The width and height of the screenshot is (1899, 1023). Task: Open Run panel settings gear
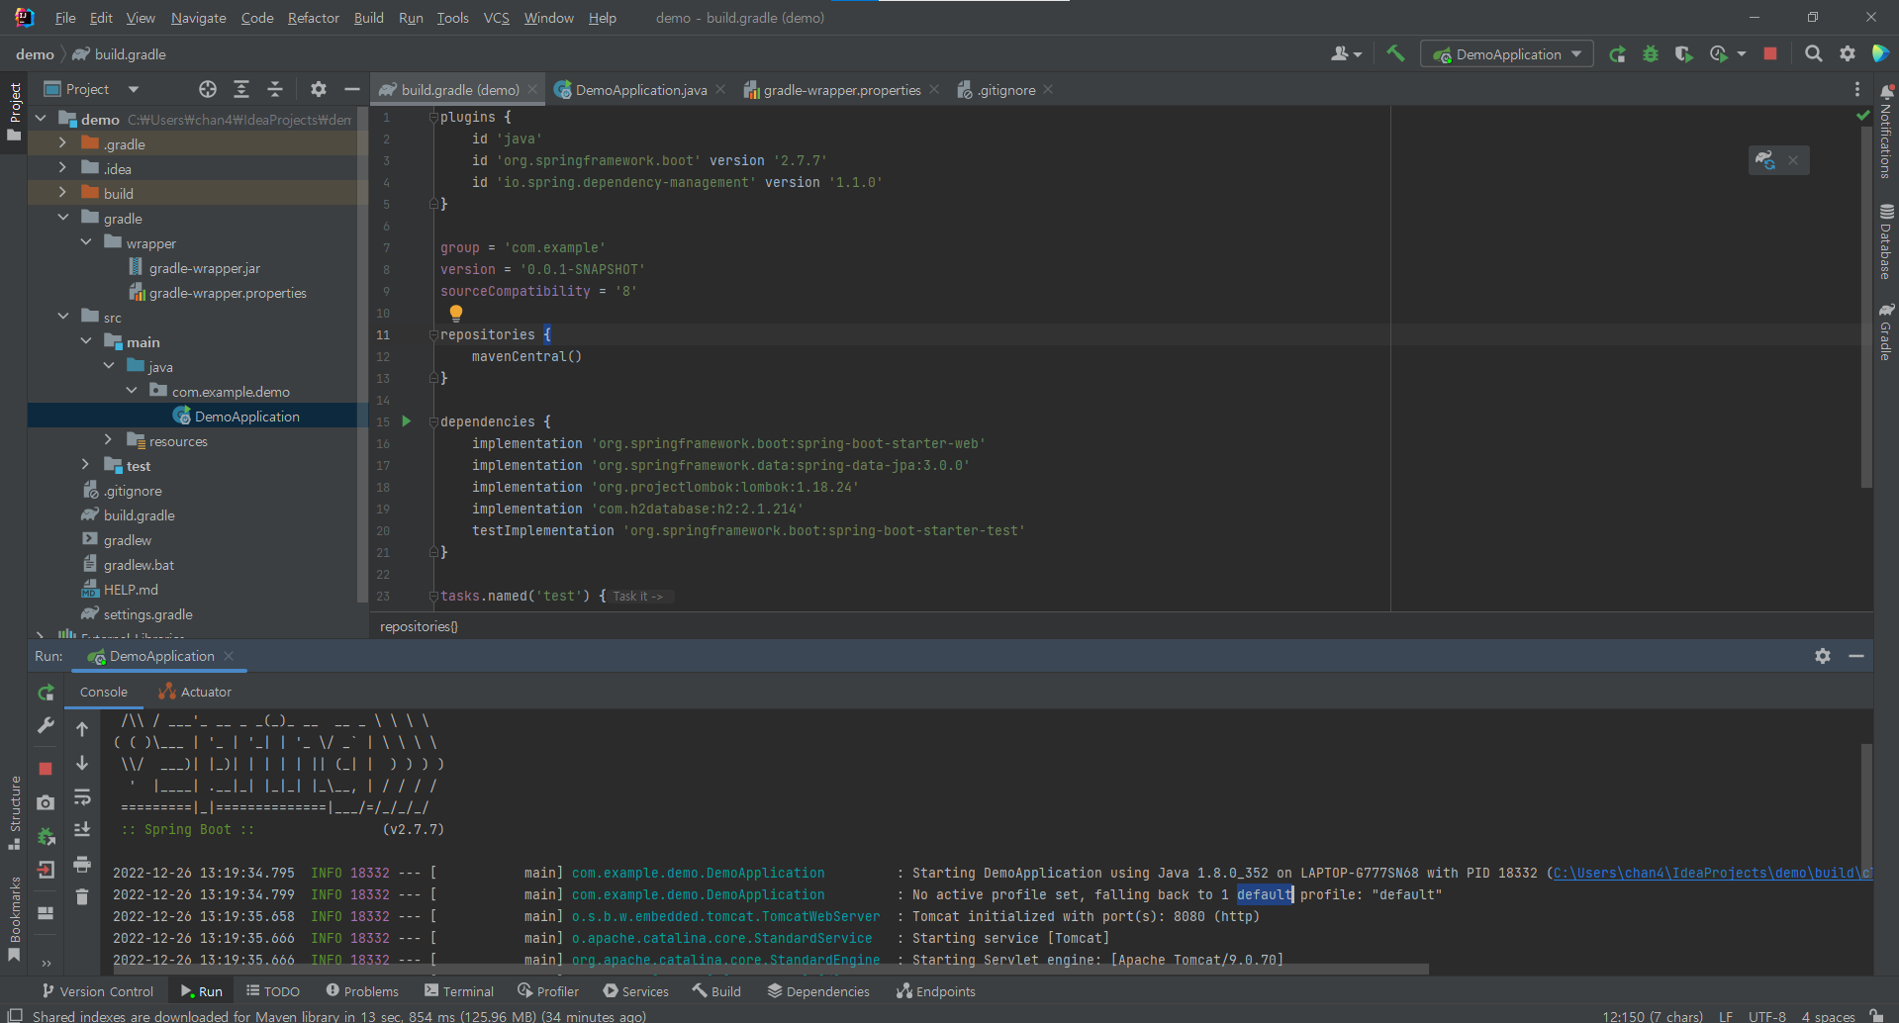point(1823,656)
